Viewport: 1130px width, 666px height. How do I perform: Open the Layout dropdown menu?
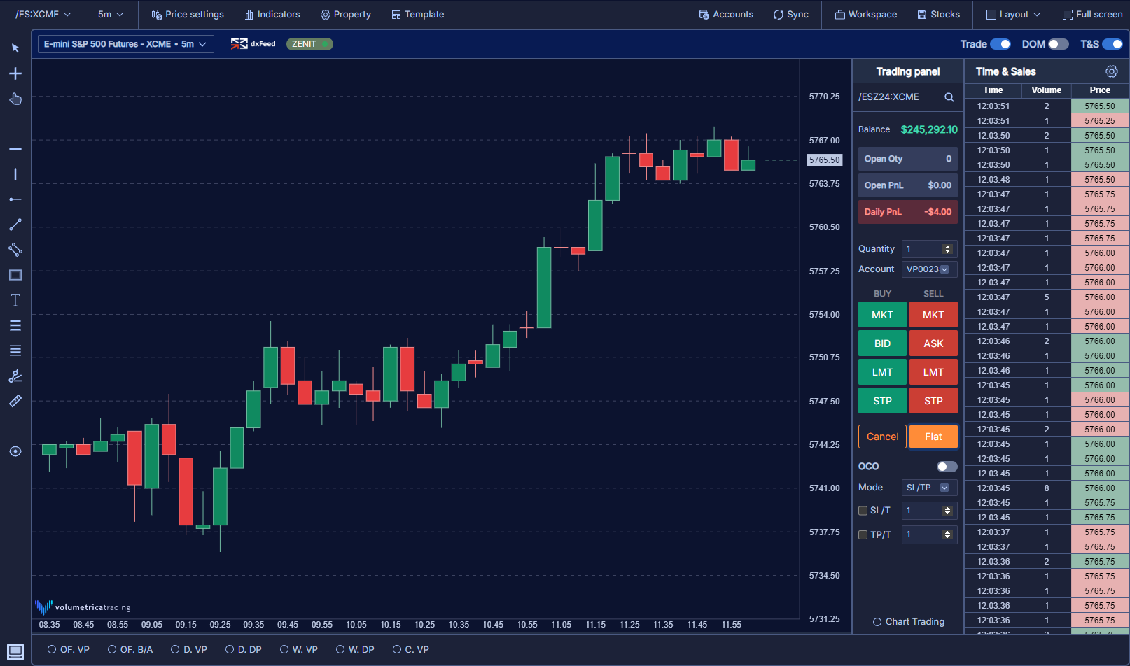tap(1013, 15)
